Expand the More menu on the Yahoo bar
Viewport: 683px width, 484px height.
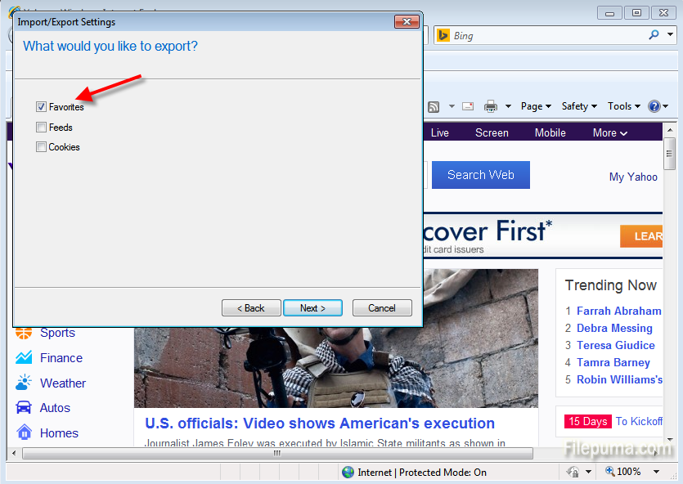[x=610, y=132]
